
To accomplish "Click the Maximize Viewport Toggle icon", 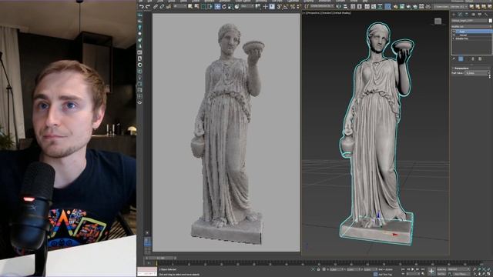I will (x=488, y=274).
